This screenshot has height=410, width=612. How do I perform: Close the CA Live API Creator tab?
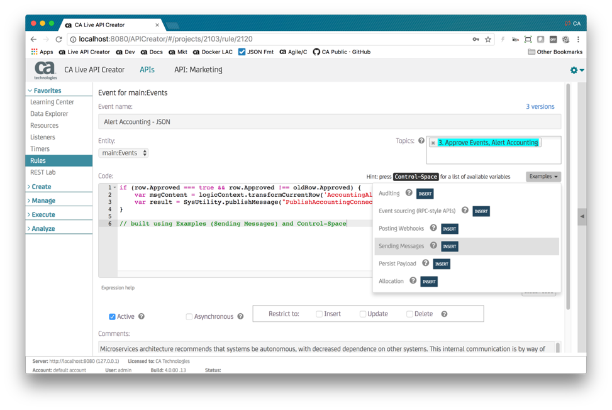click(x=157, y=25)
